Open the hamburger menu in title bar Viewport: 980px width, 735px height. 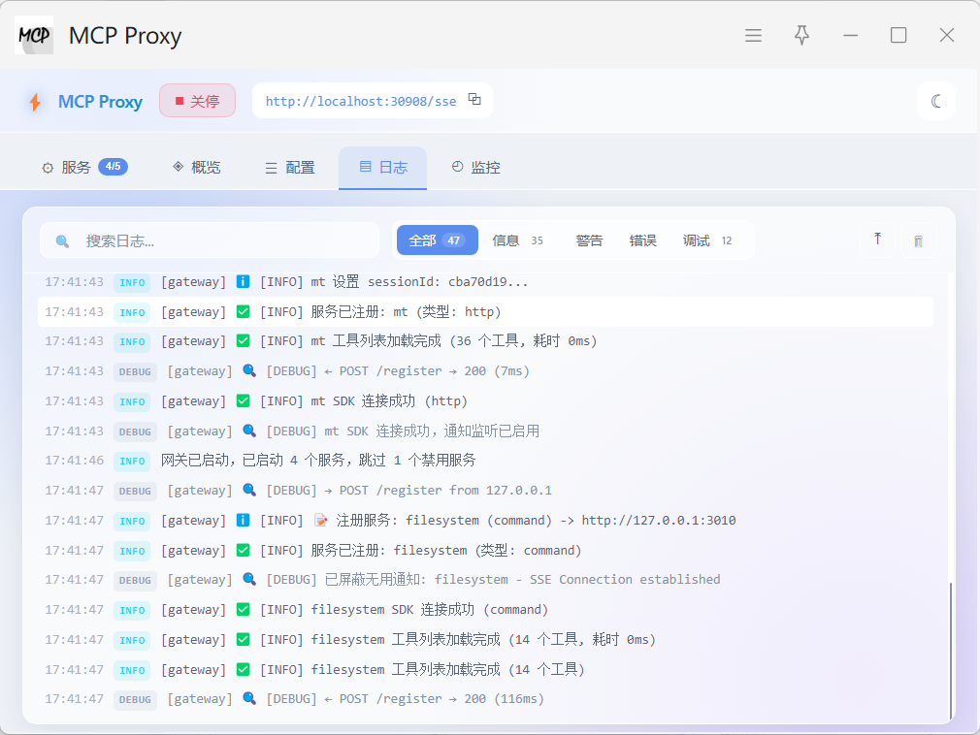[x=753, y=36]
